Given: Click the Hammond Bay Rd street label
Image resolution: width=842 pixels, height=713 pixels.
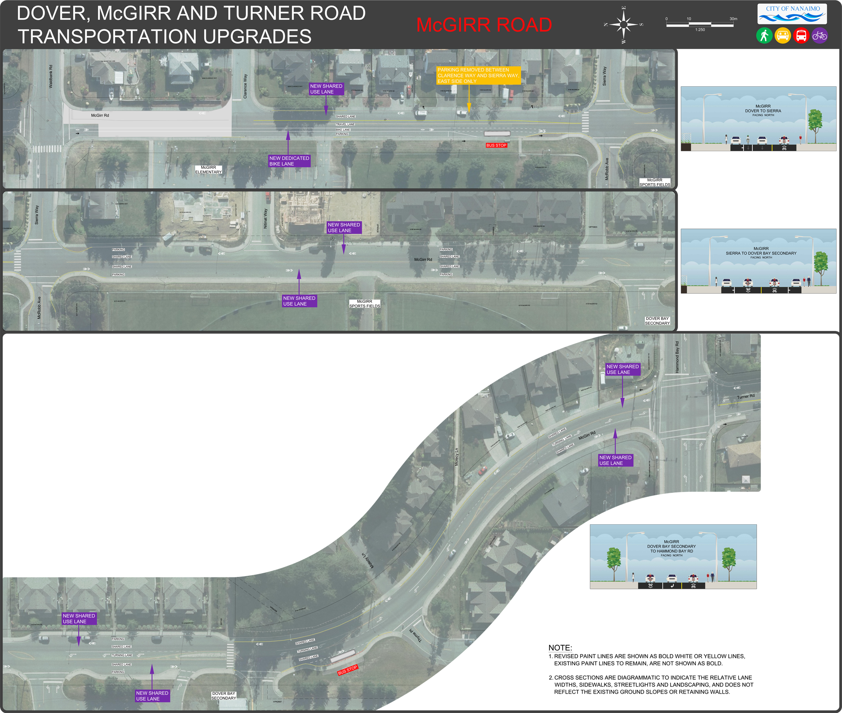Looking at the screenshot, I should pos(677,357).
